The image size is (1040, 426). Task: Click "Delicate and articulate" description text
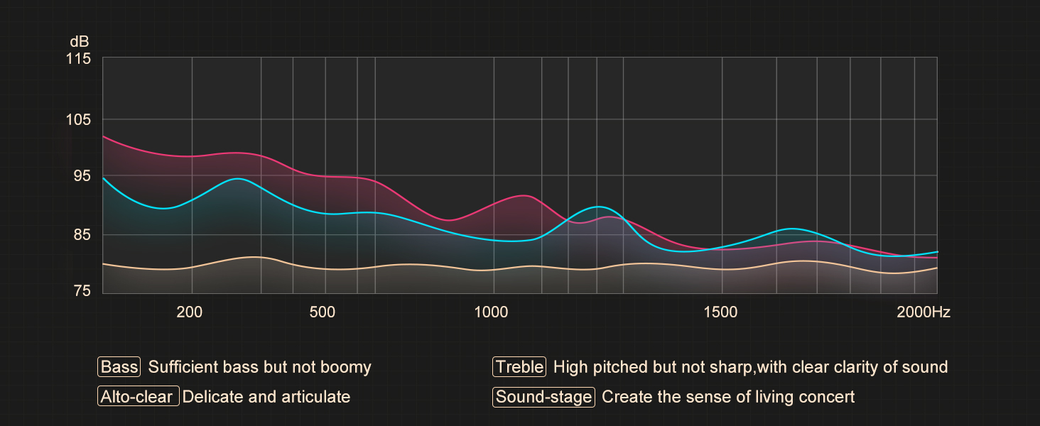tap(266, 396)
